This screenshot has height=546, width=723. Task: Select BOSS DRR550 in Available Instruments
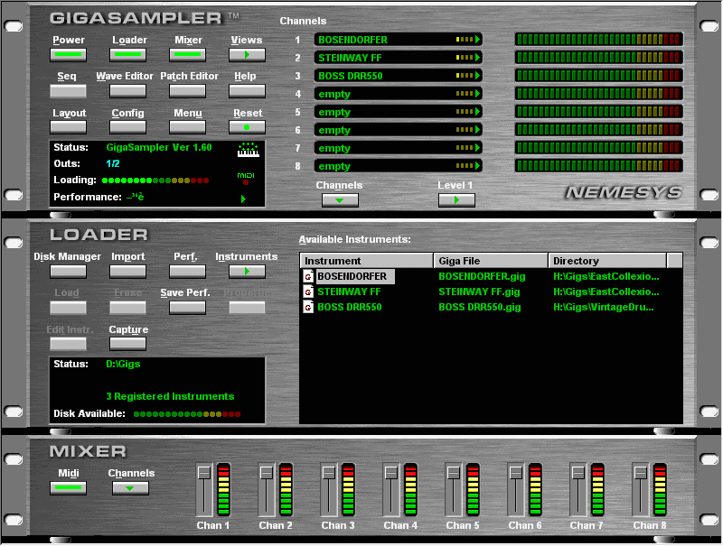350,307
